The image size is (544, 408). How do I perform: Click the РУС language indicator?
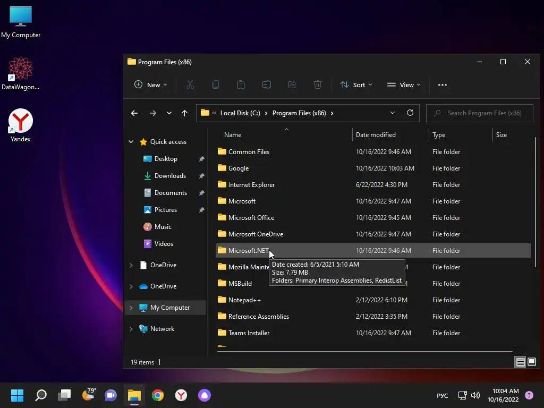pyautogui.click(x=443, y=395)
